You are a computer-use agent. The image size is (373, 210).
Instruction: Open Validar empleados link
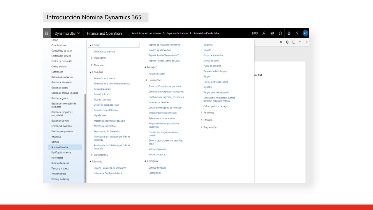pyautogui.click(x=157, y=149)
